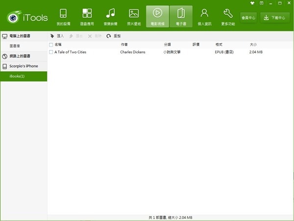Open the 音樂鈴聲 music section
Screen dimensions: 294x221
(x=110, y=16)
